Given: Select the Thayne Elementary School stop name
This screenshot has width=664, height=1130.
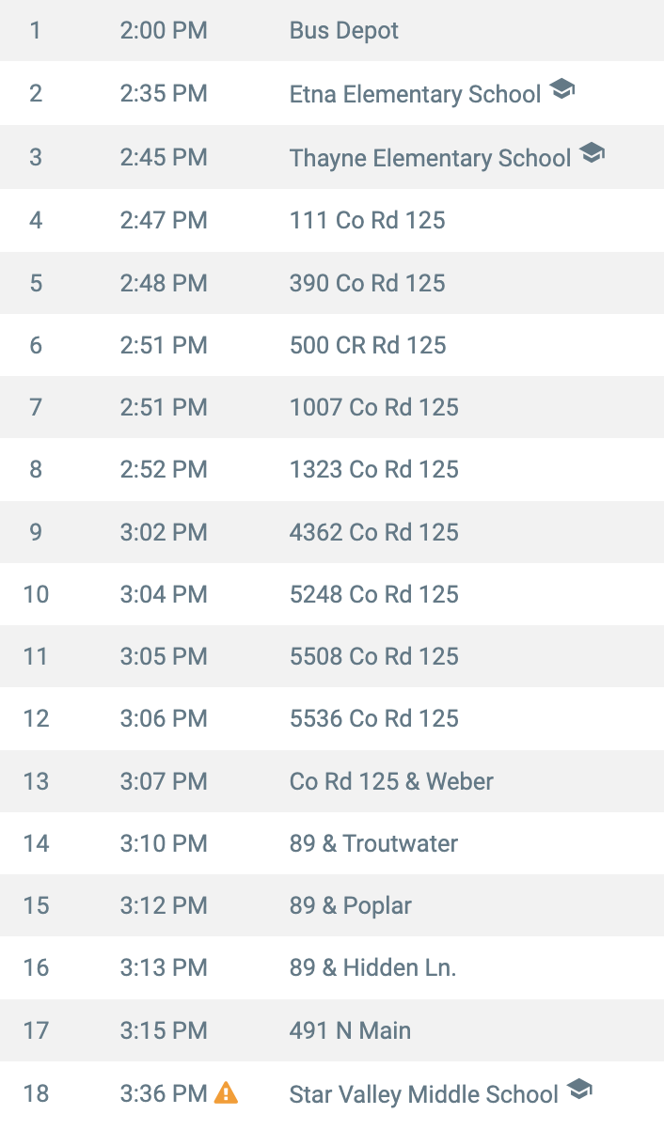Looking at the screenshot, I should tap(430, 157).
